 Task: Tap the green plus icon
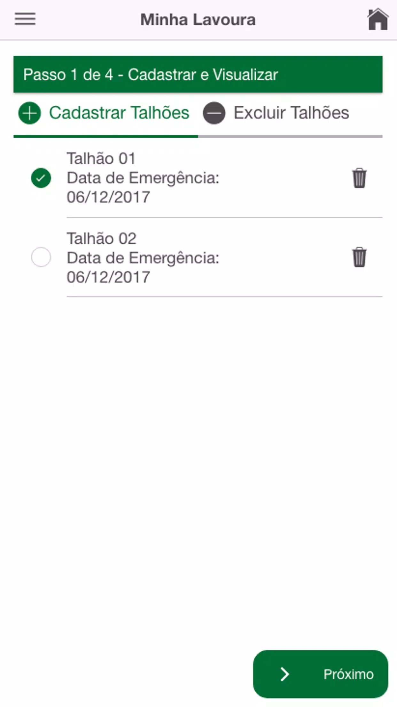[29, 113]
